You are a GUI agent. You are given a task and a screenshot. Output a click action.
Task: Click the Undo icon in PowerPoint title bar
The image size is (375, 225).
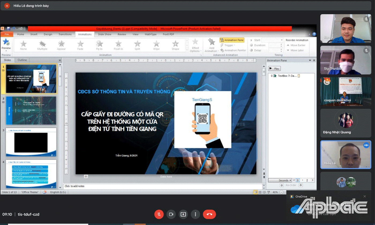click(13, 28)
